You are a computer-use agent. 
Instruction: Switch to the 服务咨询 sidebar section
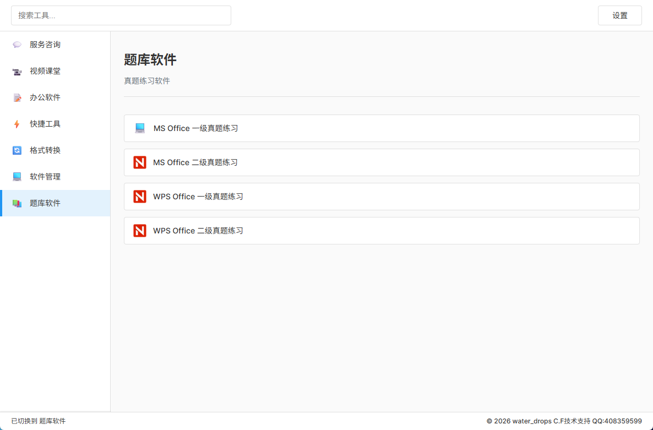pos(45,45)
